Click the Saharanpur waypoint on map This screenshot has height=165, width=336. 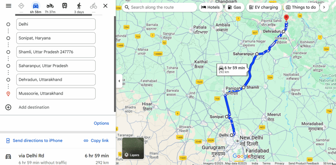click(257, 54)
